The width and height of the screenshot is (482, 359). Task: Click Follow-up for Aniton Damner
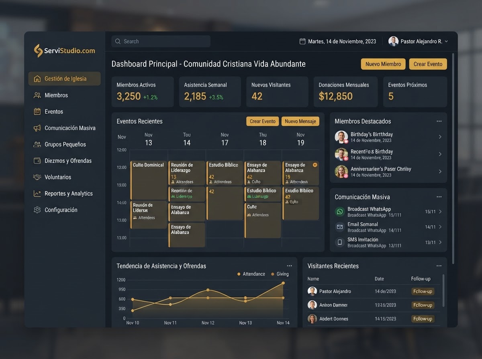click(423, 305)
